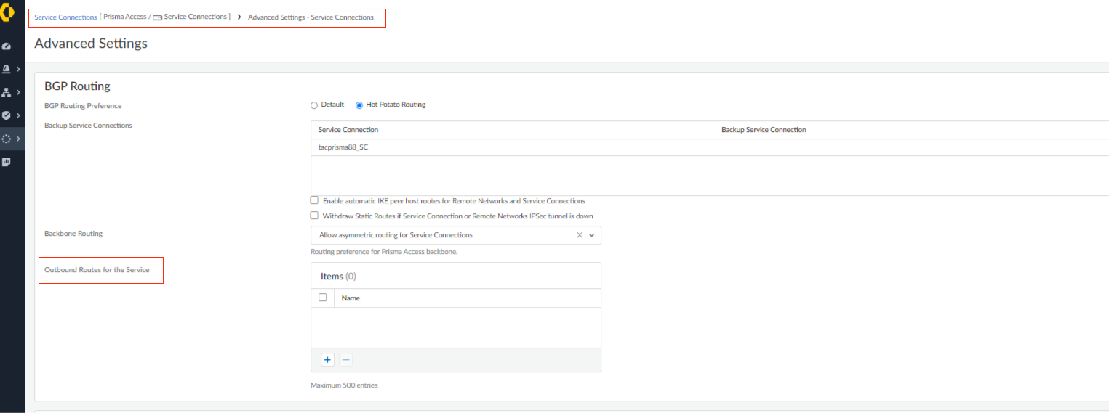Enable automatic IKE peer host routes checkbox

(x=314, y=200)
